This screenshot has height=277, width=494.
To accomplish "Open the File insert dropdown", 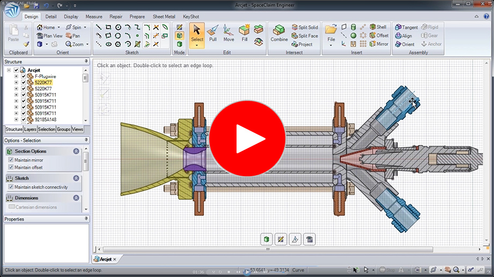I will [x=331, y=46].
